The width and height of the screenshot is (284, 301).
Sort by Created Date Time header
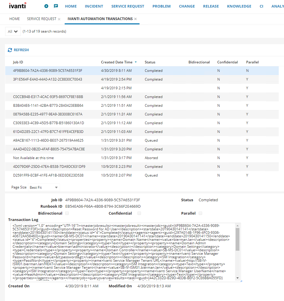click(117, 62)
